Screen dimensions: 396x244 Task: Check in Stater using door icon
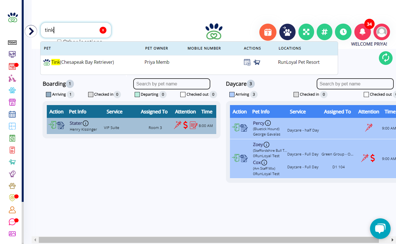(x=52, y=125)
